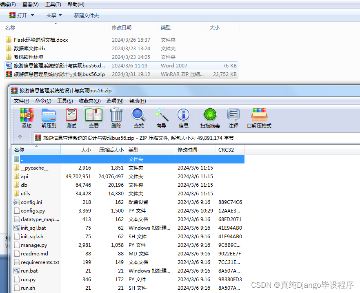Sort Explorer by 大小 column header
The width and height of the screenshot is (360, 293).
(x=223, y=27)
